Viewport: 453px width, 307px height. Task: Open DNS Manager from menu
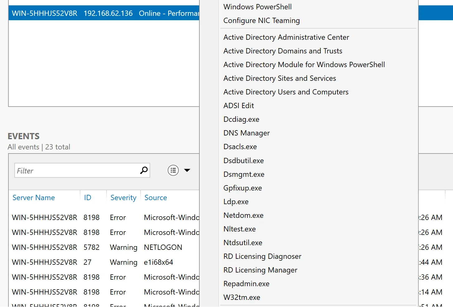[246, 133]
